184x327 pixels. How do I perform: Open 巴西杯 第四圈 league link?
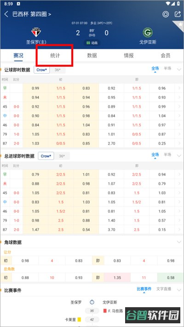pos(32,14)
